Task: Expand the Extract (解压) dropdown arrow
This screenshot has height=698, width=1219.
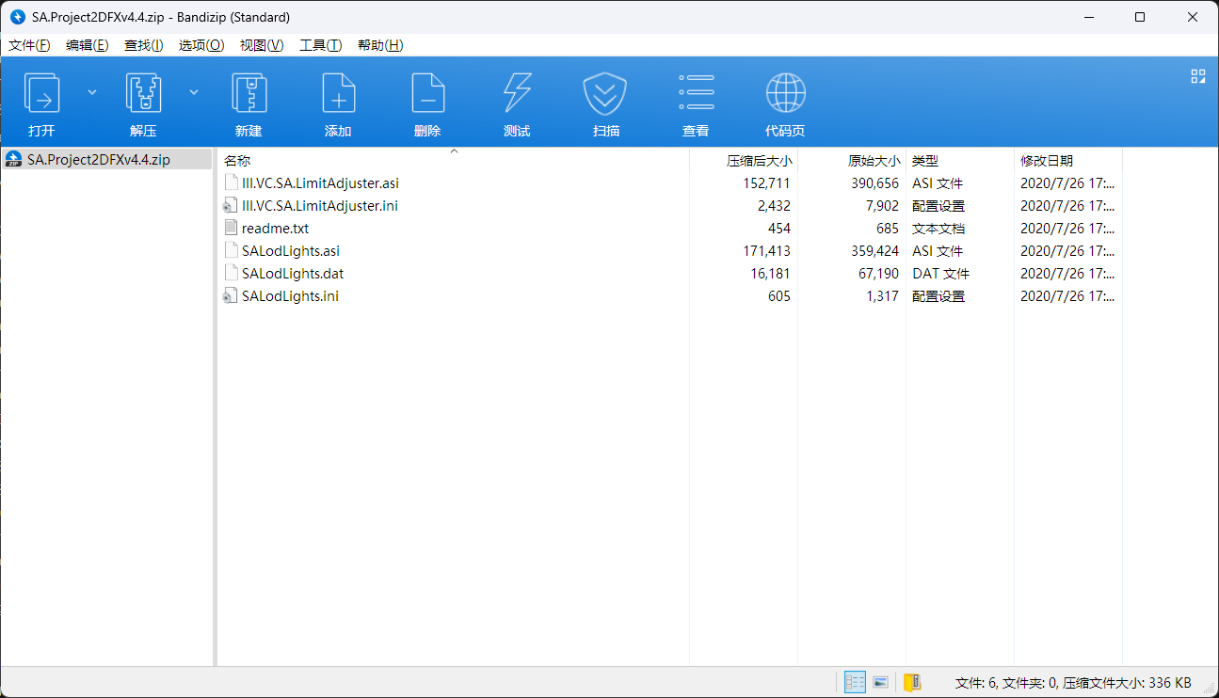Action: [x=194, y=92]
